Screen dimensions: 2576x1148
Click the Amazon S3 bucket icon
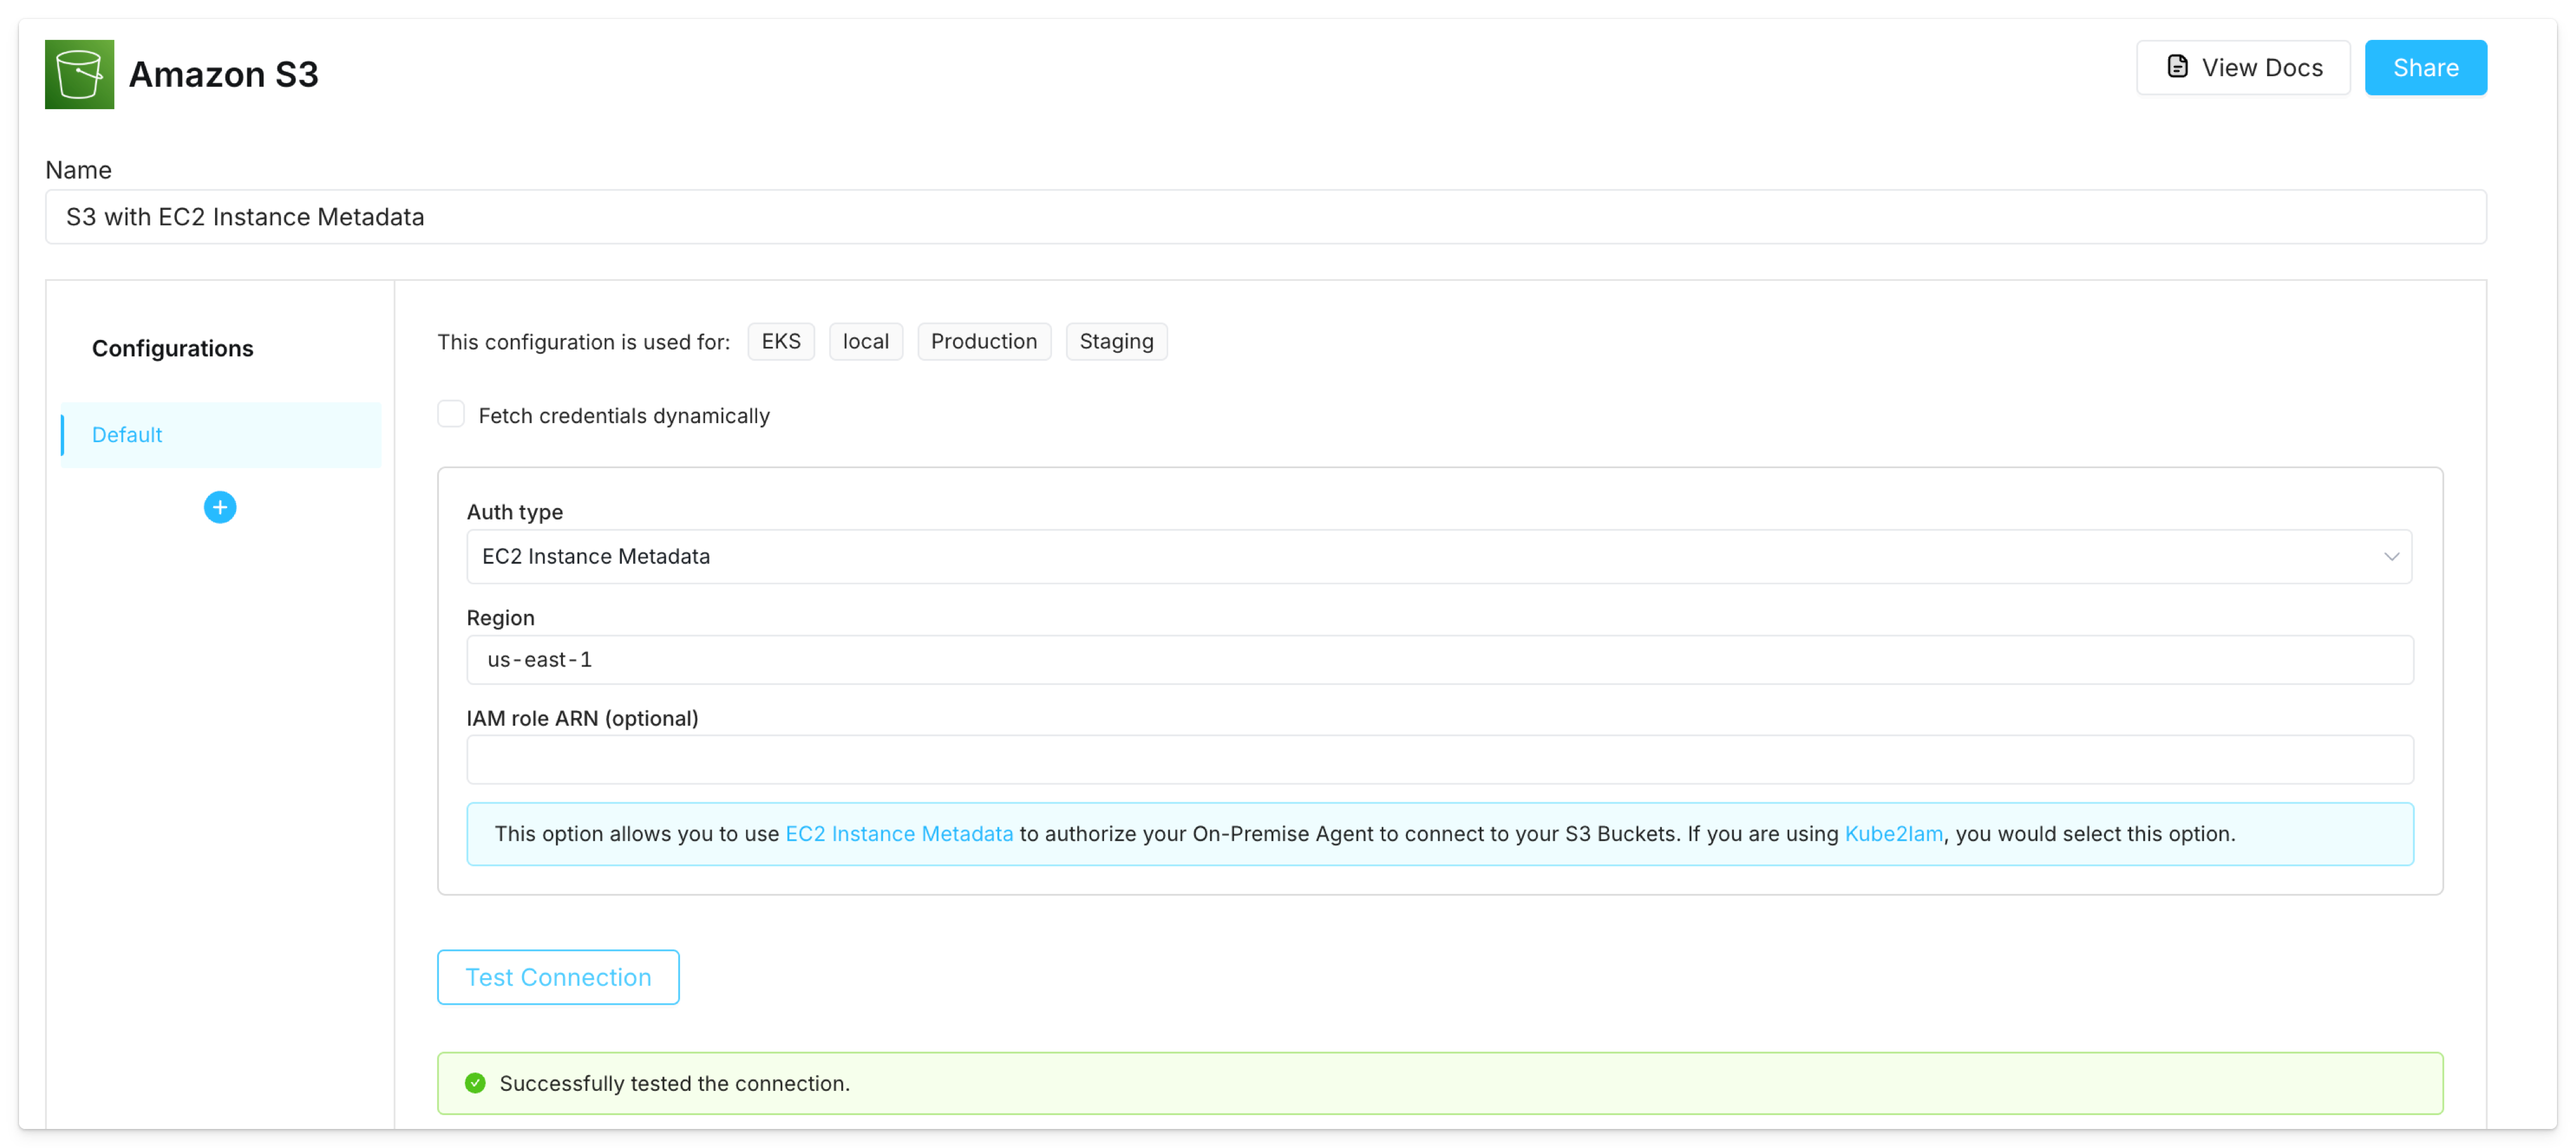tap(80, 74)
